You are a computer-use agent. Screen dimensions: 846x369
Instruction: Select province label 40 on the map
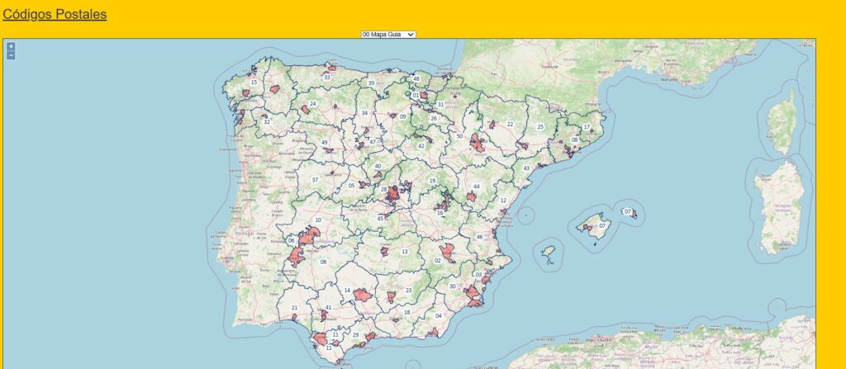click(378, 167)
